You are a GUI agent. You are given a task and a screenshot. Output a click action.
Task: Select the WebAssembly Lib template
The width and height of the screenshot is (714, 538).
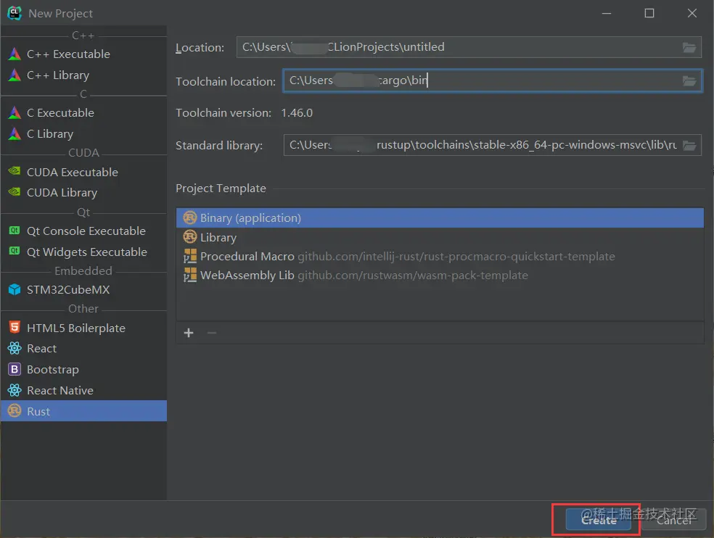click(440, 276)
